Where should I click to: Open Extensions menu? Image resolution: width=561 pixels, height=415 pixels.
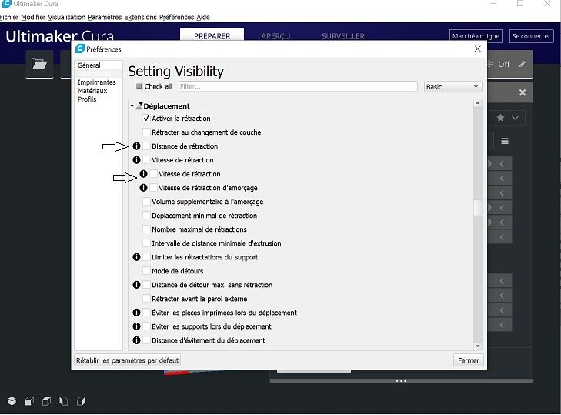pos(140,17)
